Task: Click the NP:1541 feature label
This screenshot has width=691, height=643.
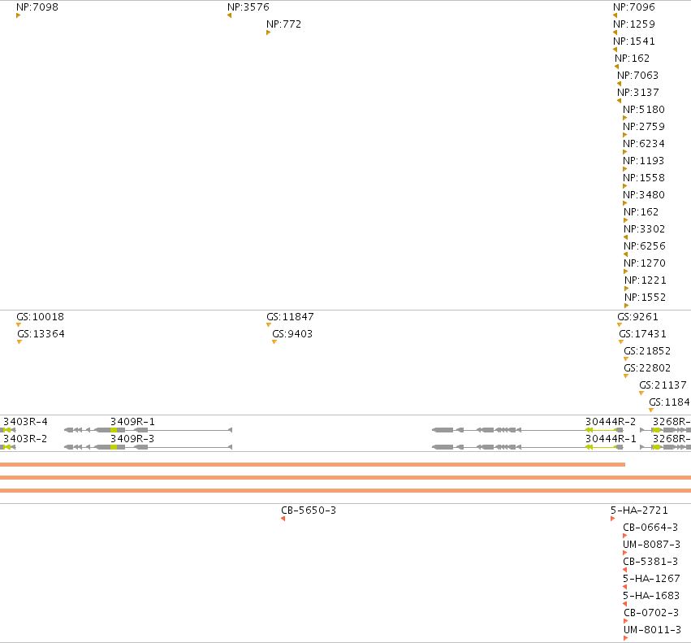Action: [633, 41]
